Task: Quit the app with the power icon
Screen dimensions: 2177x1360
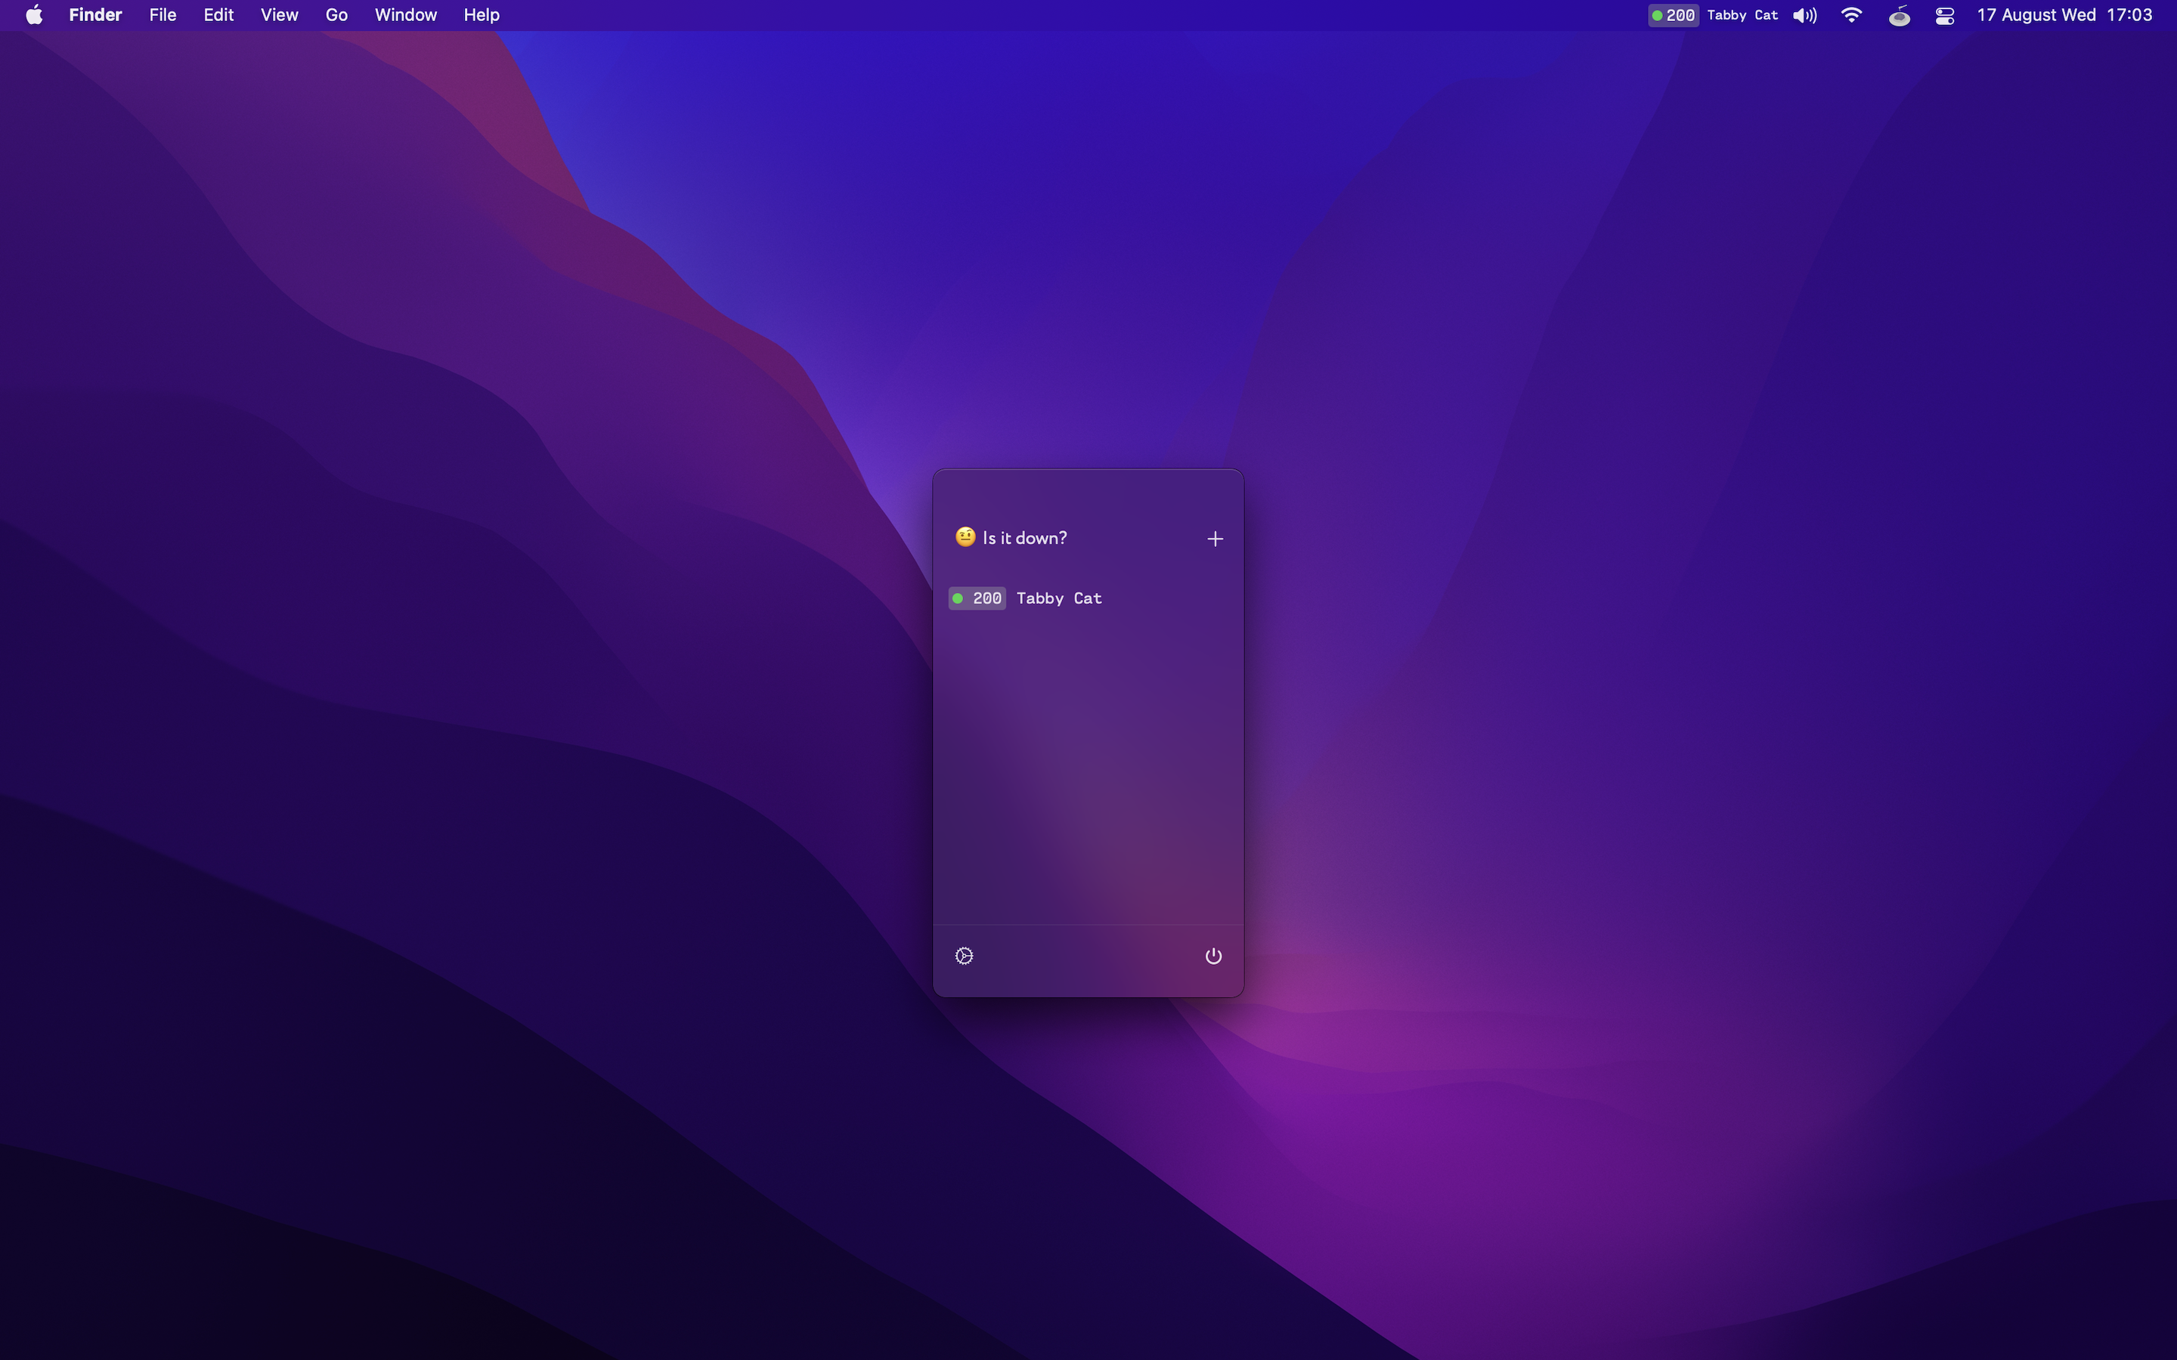Action: (x=1212, y=955)
